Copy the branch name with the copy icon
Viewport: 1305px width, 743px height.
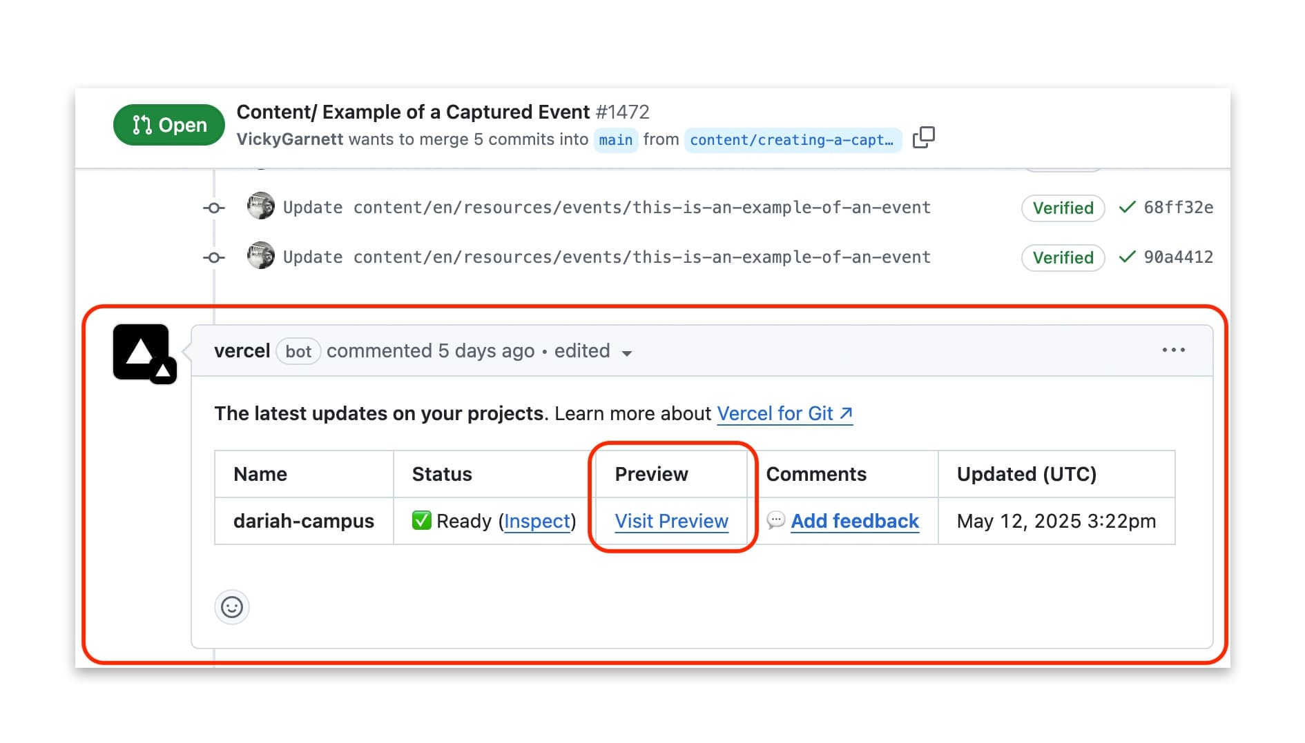[923, 138]
